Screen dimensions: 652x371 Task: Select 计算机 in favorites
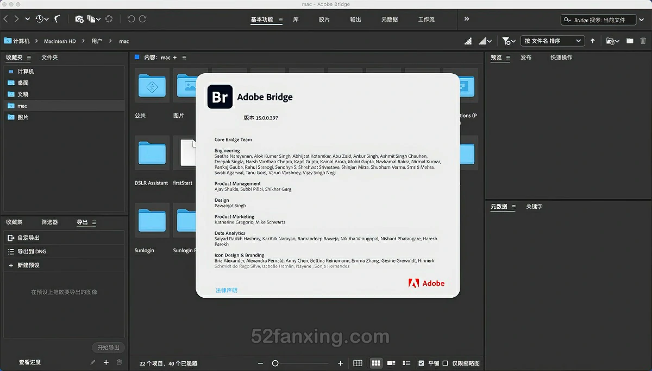point(64,71)
